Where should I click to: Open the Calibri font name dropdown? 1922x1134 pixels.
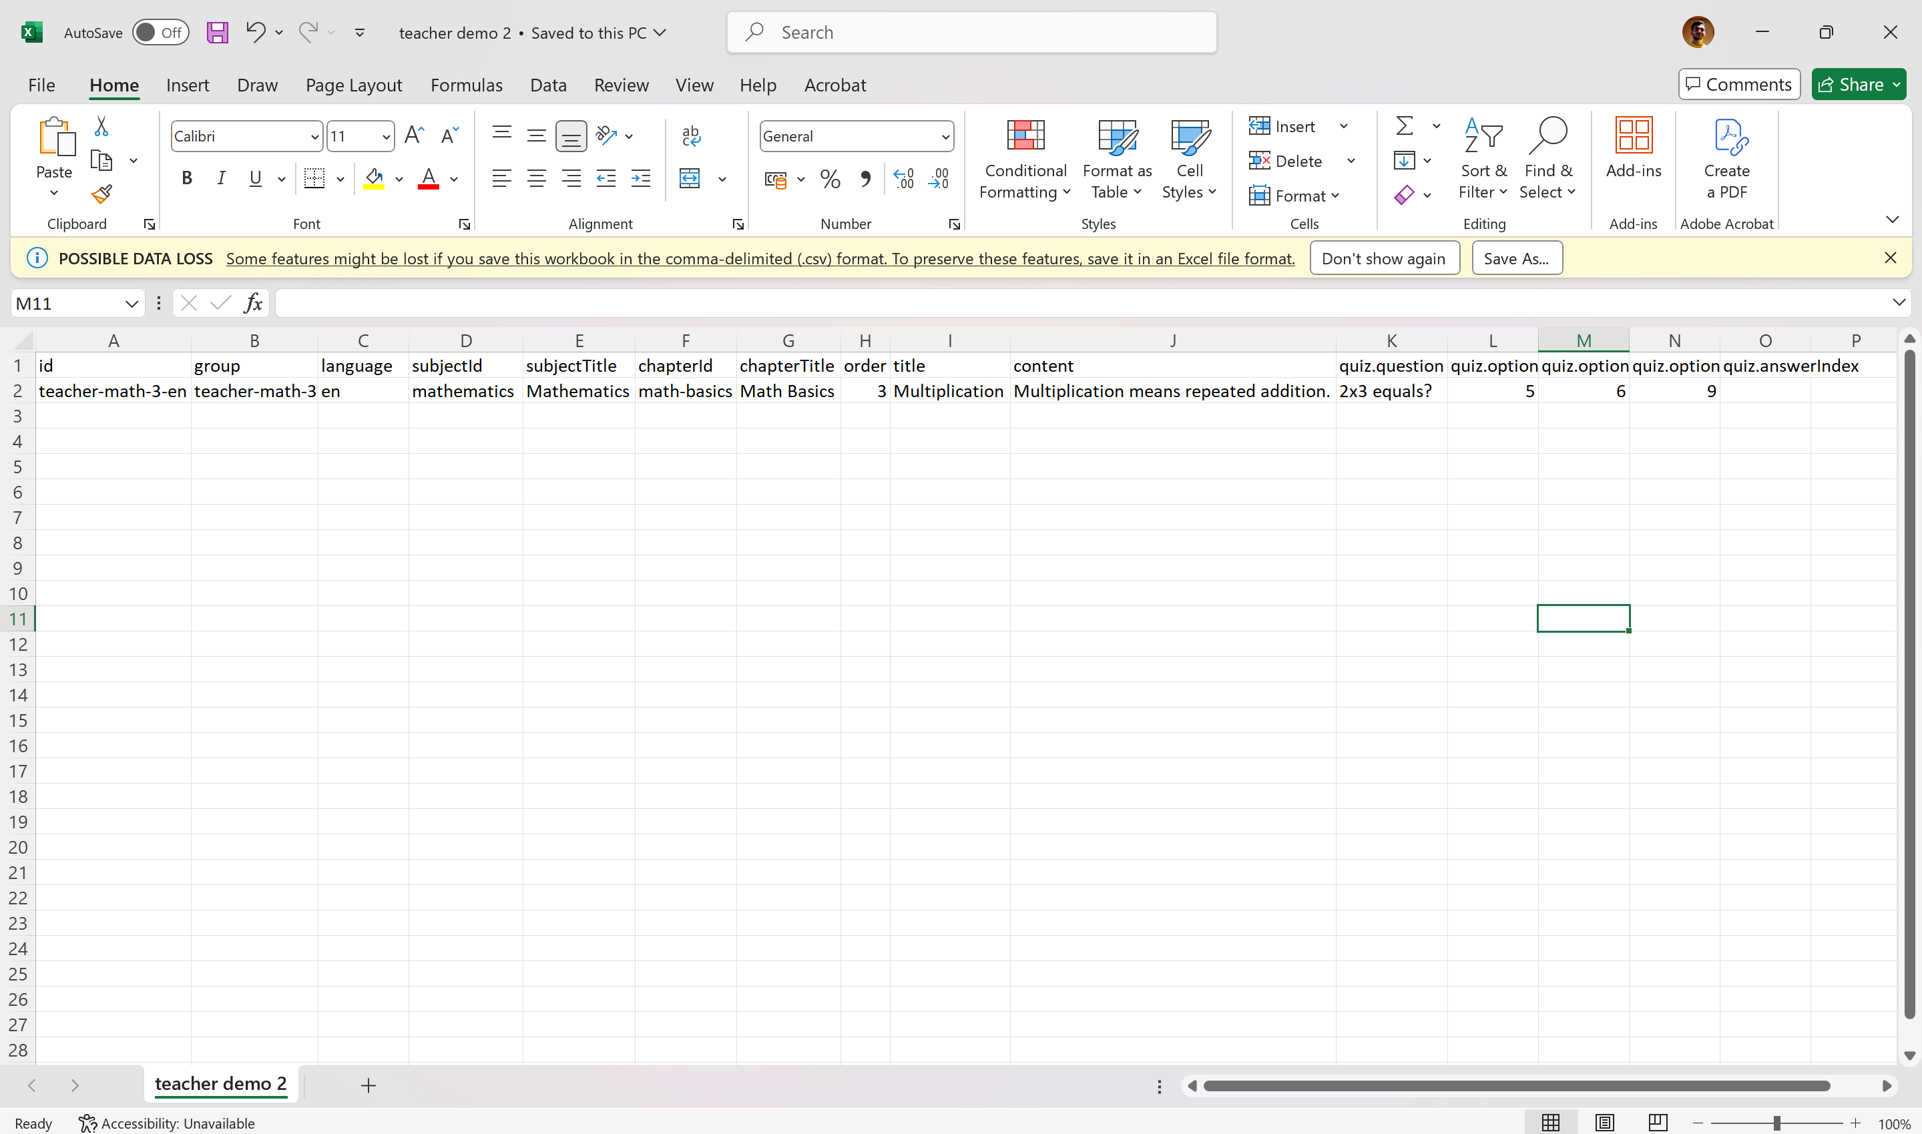[314, 137]
